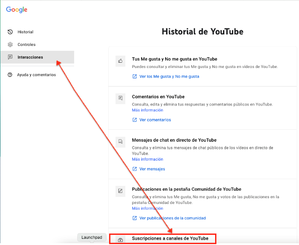
Task: Click the Launchpad tooltip label
Action: (92, 237)
